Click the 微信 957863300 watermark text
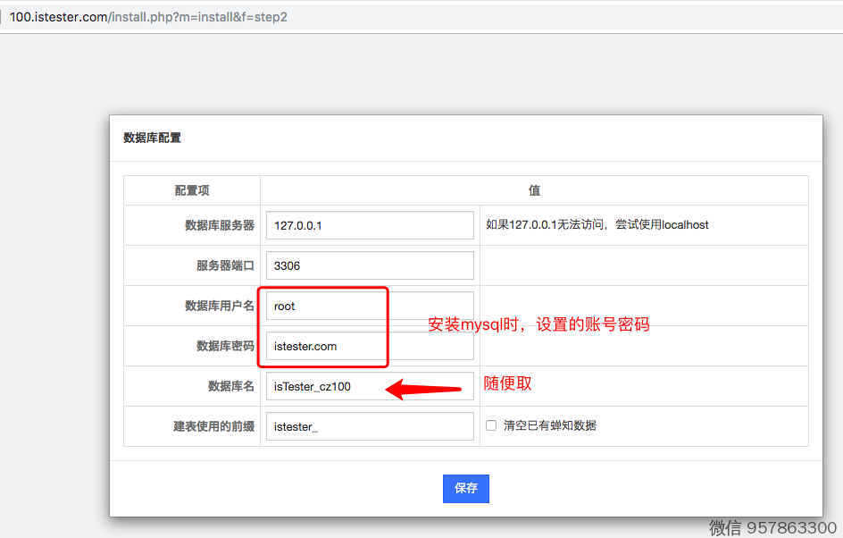The height and width of the screenshot is (538, 843). (772, 528)
